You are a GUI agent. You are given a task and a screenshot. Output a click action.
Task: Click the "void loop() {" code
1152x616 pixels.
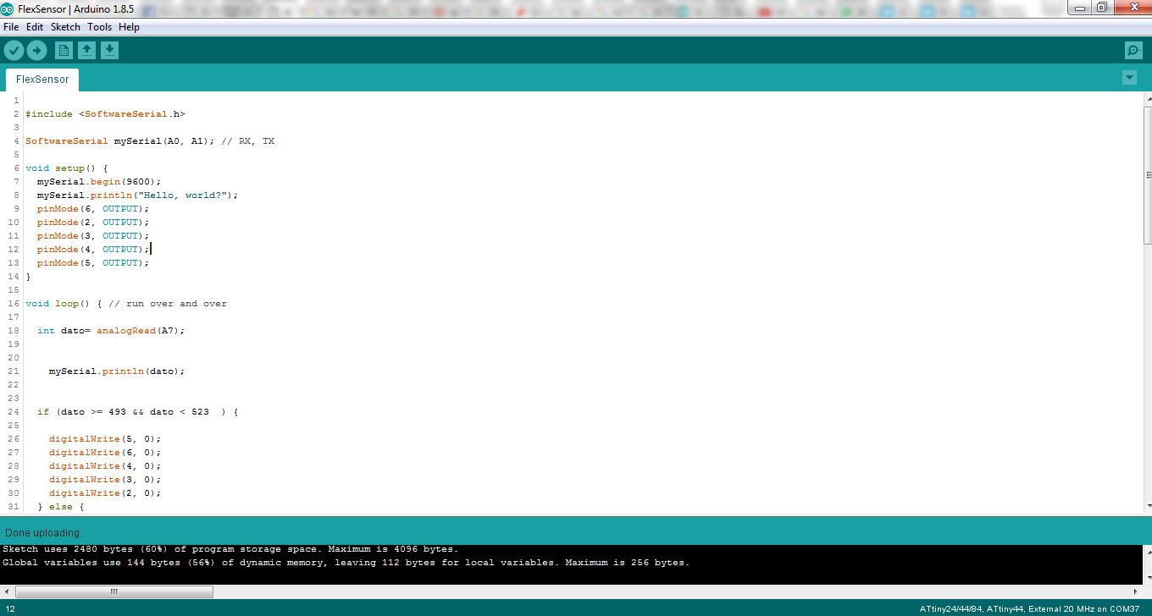(x=64, y=304)
